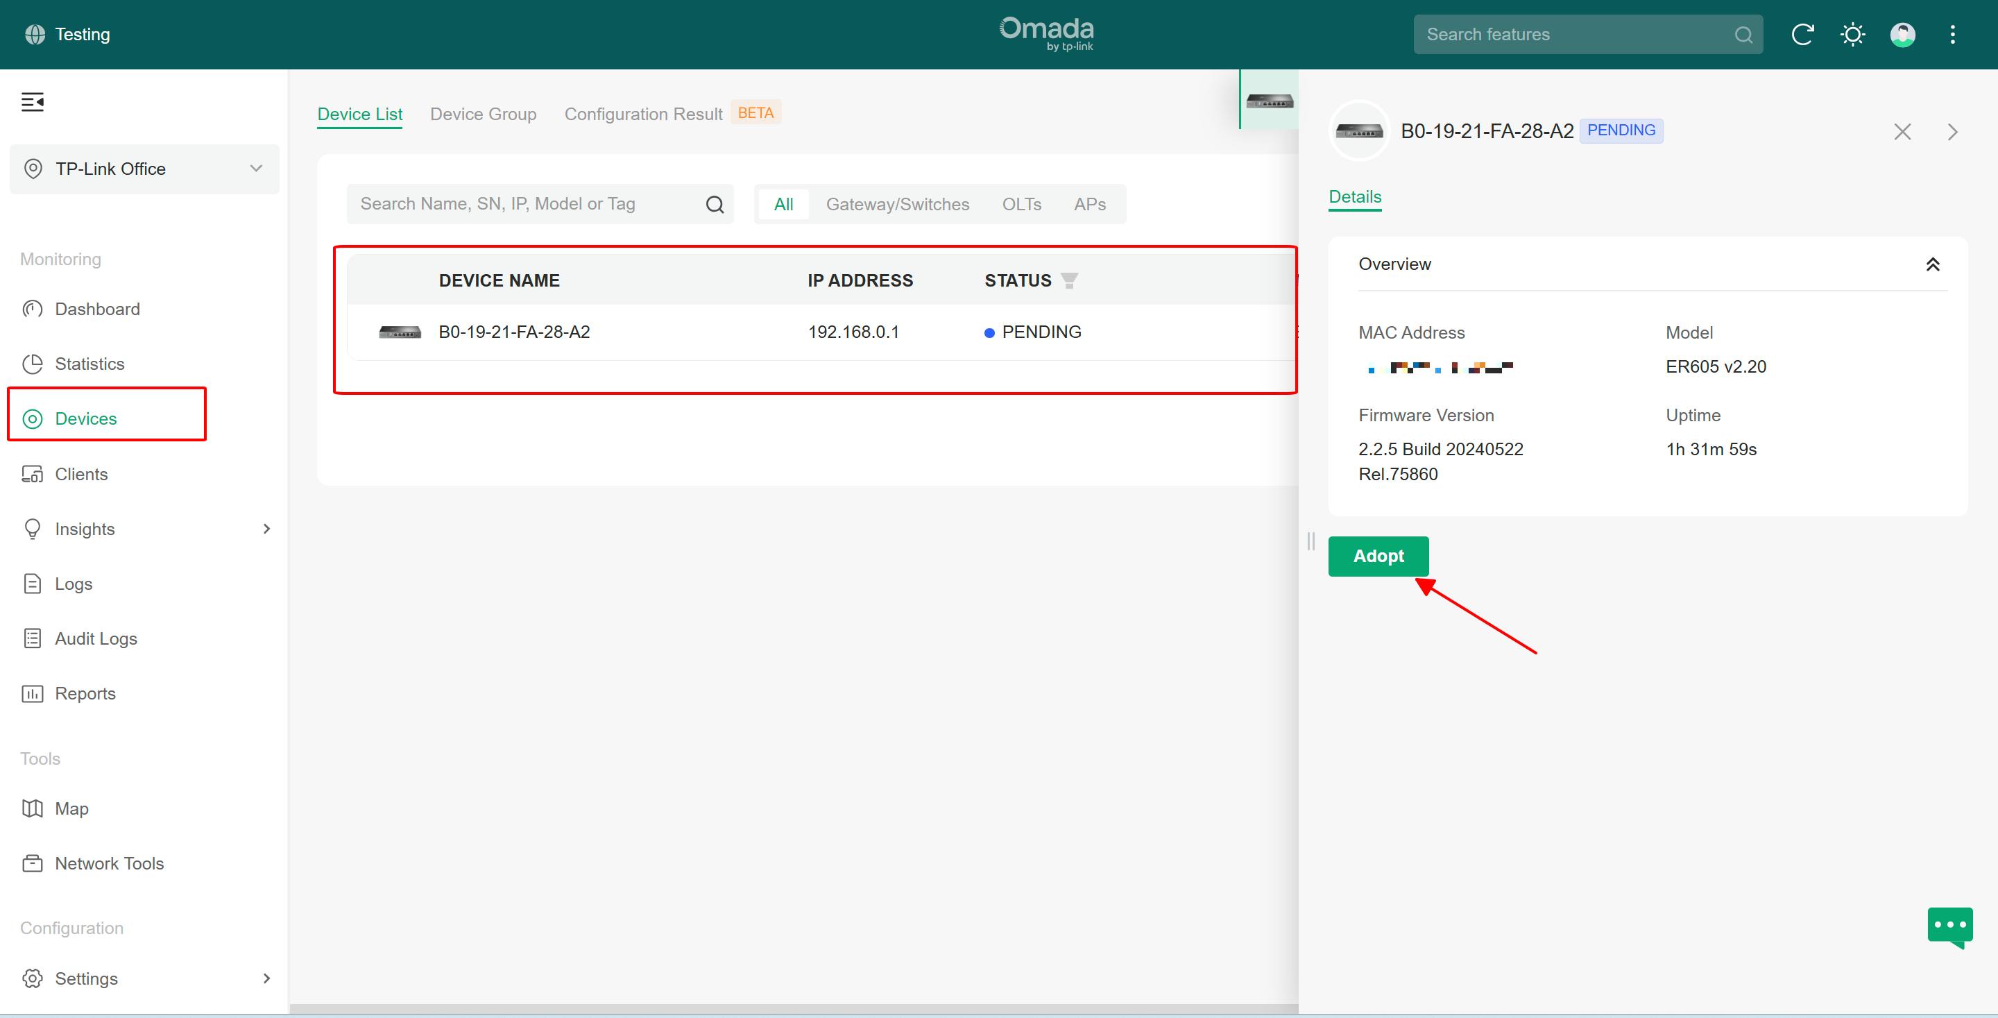Viewport: 1998px width, 1018px height.
Task: Open Map under Tools
Action: (71, 808)
